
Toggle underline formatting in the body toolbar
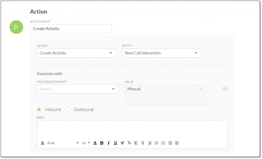pyautogui.click(x=115, y=143)
